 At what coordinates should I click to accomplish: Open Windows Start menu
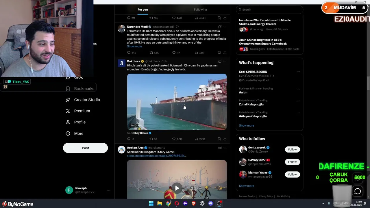pyautogui.click(x=151, y=203)
